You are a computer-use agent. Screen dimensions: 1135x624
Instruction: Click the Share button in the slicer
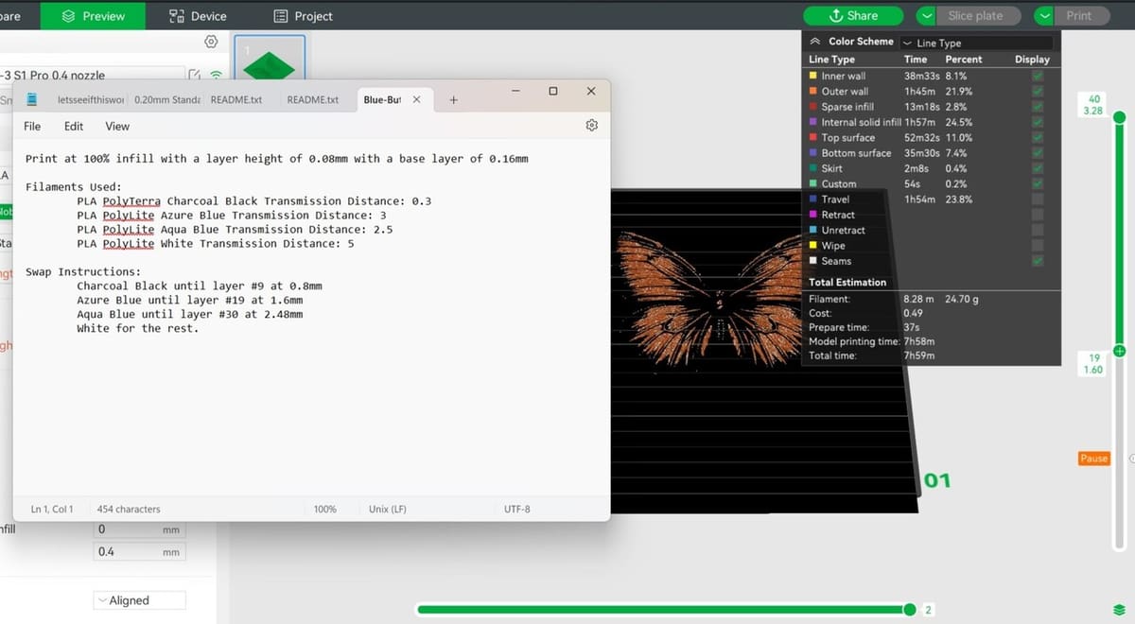(853, 16)
